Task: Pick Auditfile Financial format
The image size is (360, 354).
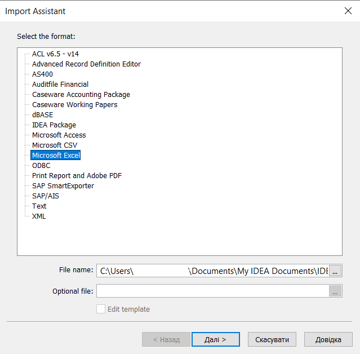Action: click(60, 85)
